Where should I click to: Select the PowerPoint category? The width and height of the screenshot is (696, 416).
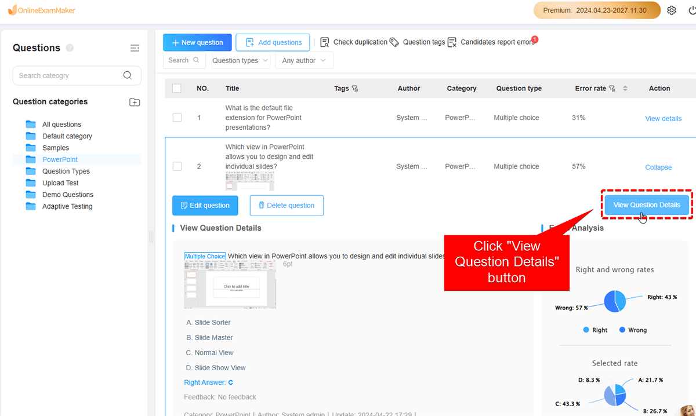coord(60,159)
